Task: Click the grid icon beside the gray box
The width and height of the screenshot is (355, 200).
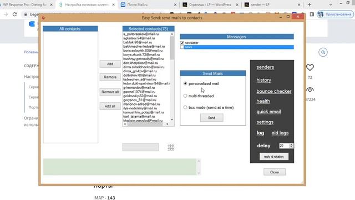Action: (171, 147)
